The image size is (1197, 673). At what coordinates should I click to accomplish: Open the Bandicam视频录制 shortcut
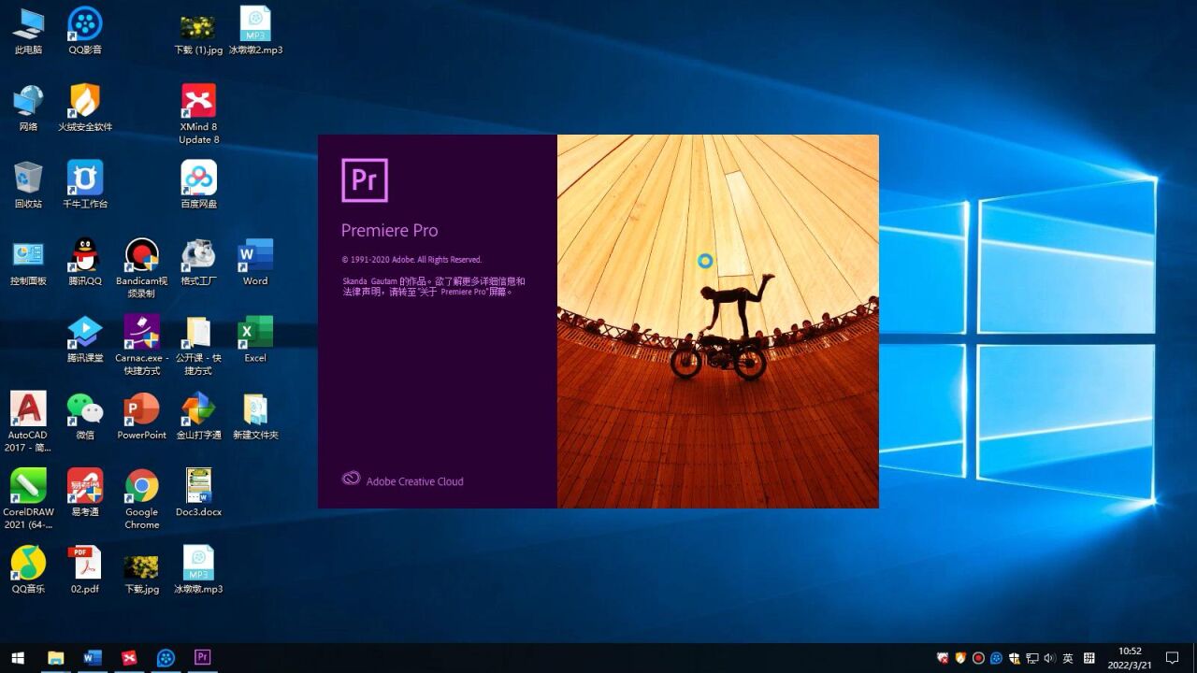[142, 267]
